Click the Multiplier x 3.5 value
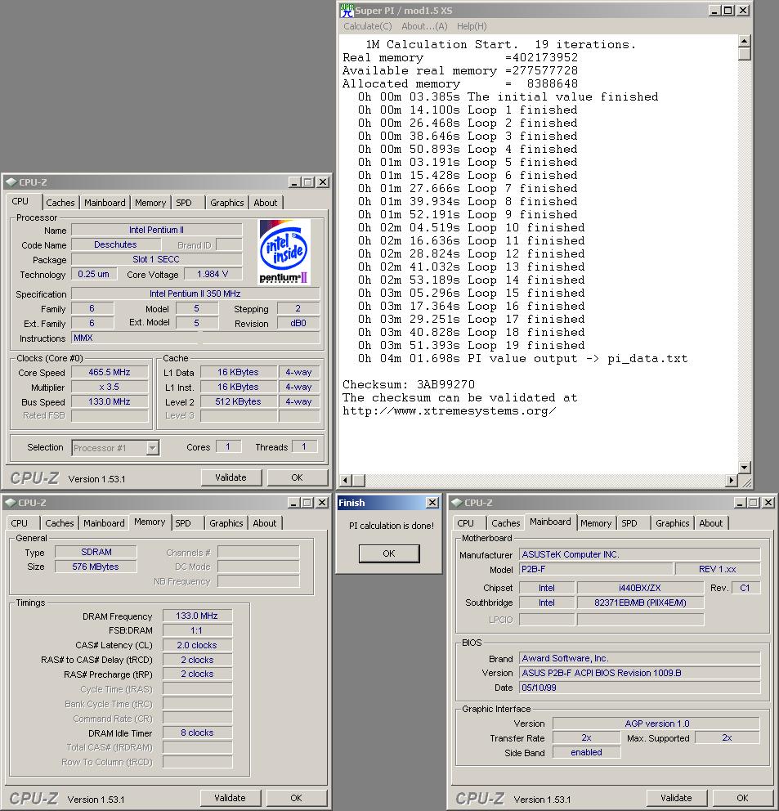The height and width of the screenshot is (811, 779). point(110,387)
